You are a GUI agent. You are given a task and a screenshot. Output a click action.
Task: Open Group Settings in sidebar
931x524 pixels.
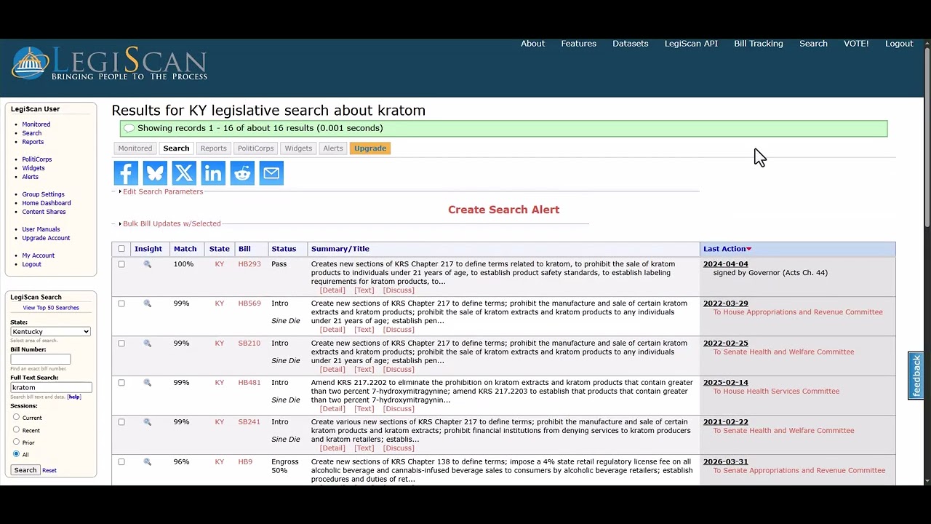[44, 194]
